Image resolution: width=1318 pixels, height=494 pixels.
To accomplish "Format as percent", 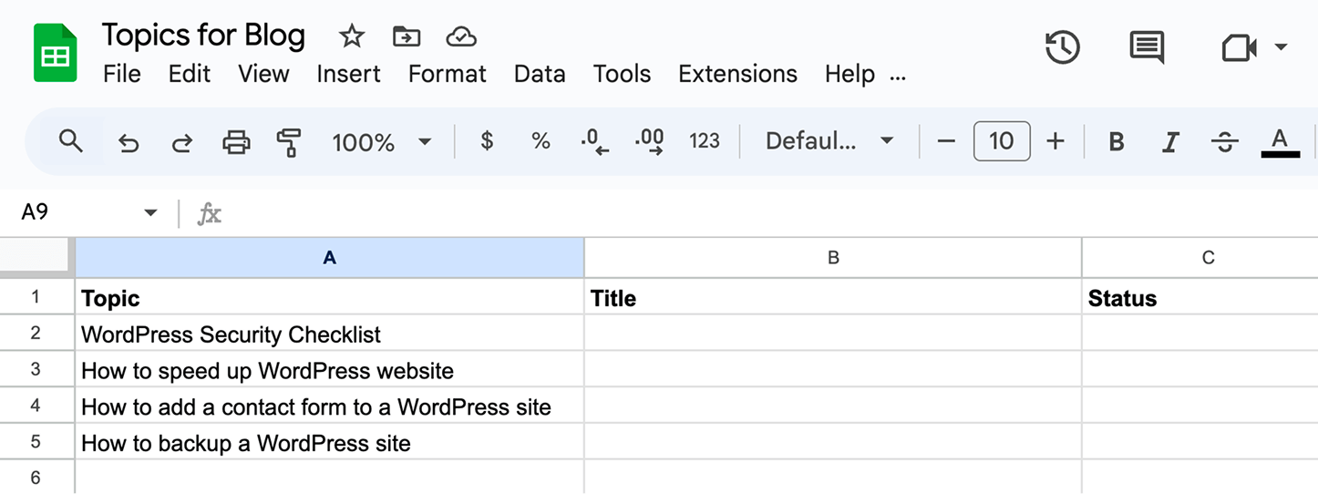I will [541, 141].
